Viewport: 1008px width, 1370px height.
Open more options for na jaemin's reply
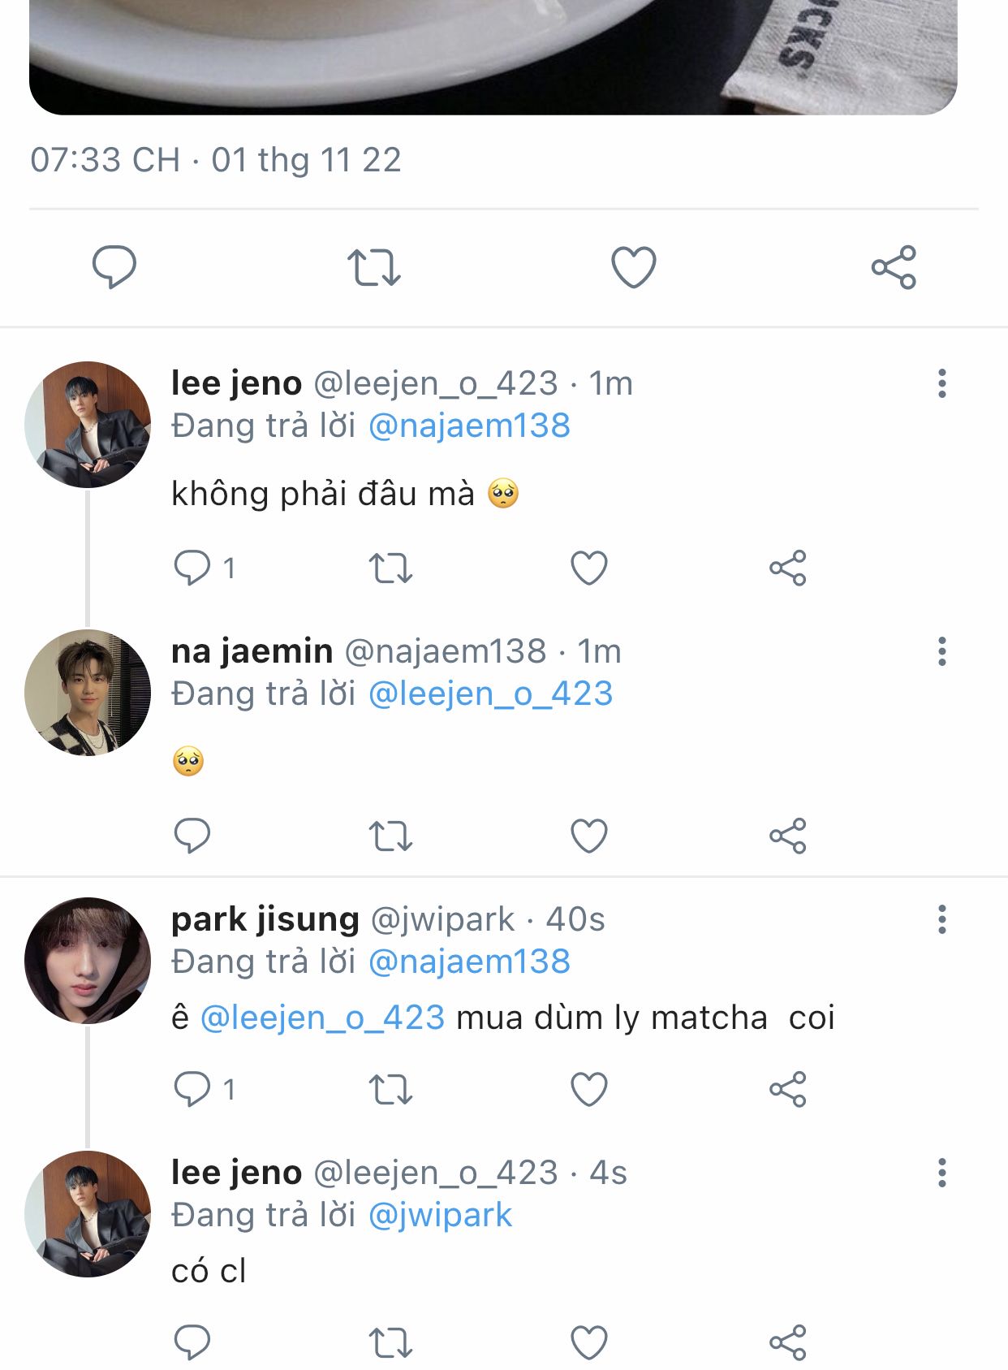941,651
